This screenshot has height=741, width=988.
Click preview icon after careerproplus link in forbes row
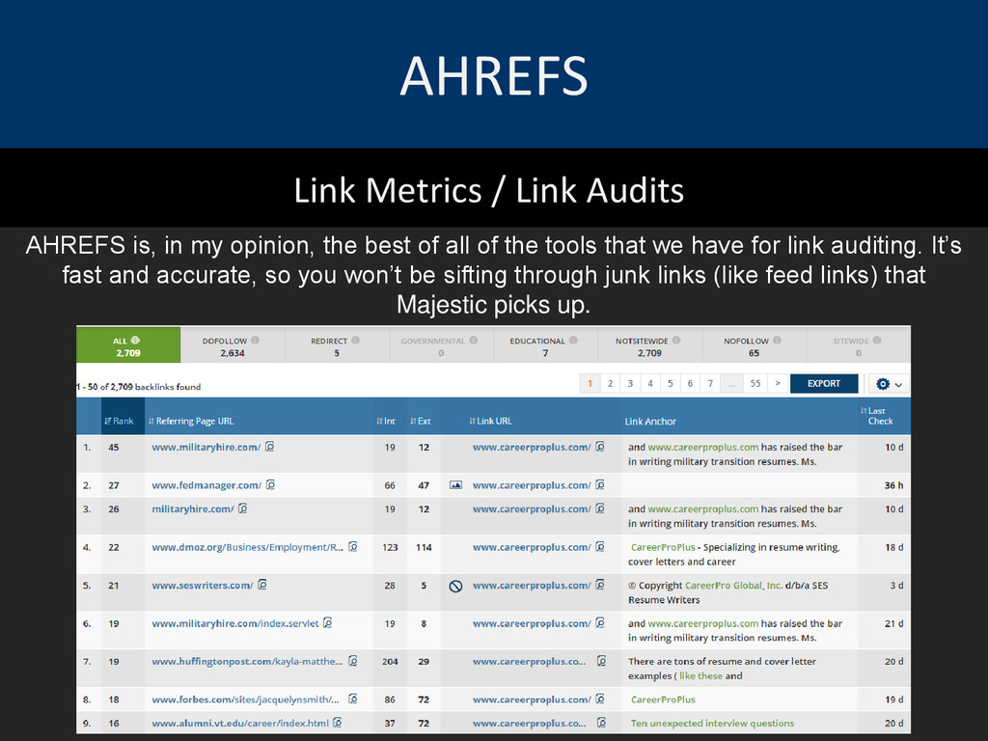(x=600, y=699)
